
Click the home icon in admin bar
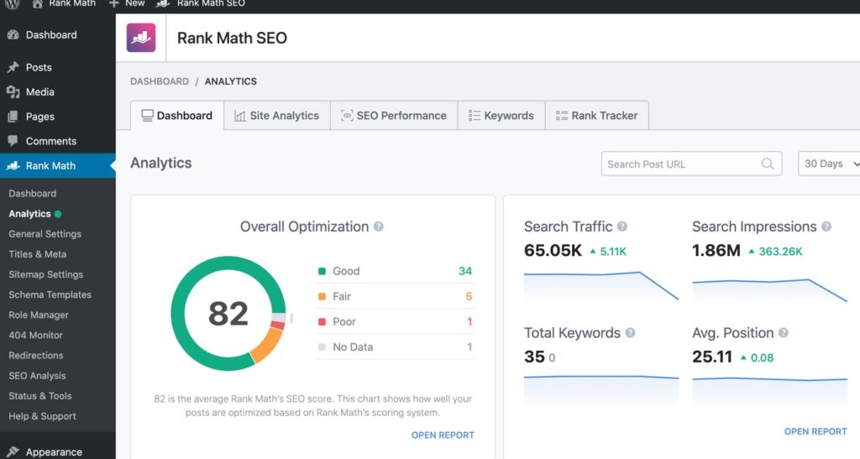pyautogui.click(x=37, y=4)
